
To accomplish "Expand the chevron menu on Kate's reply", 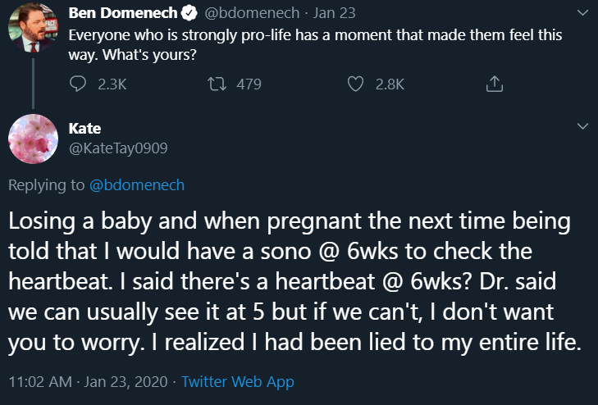I will tap(583, 126).
